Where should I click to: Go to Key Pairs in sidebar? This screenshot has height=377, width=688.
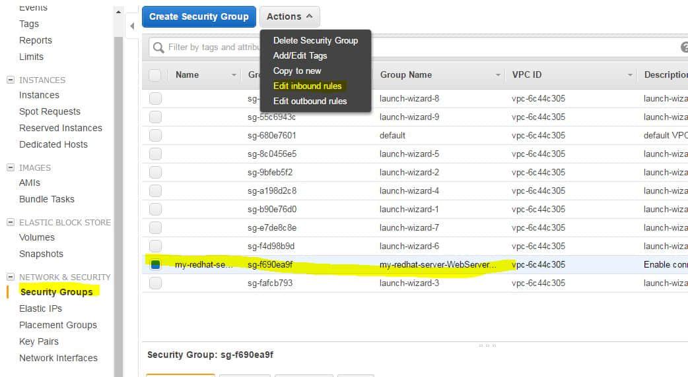39,341
